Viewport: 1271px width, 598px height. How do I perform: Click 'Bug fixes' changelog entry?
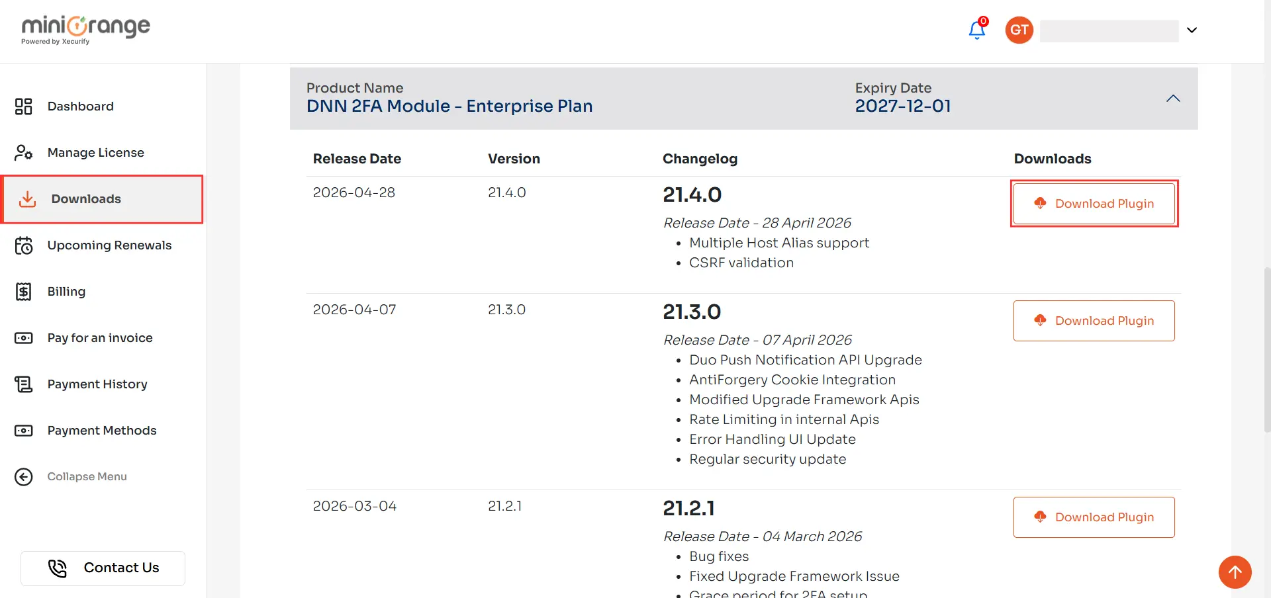[x=719, y=556]
